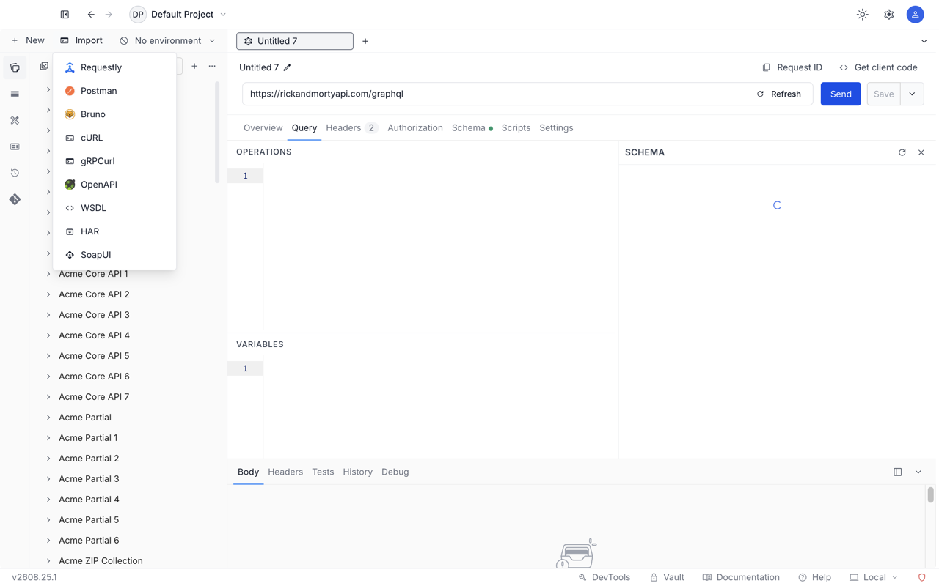Click the red shield status icon
Viewport: 939px width, 586px height.
coord(922,577)
